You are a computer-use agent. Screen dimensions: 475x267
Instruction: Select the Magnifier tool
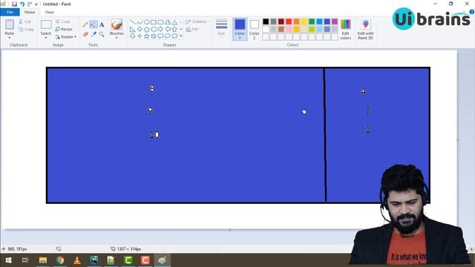point(102,35)
